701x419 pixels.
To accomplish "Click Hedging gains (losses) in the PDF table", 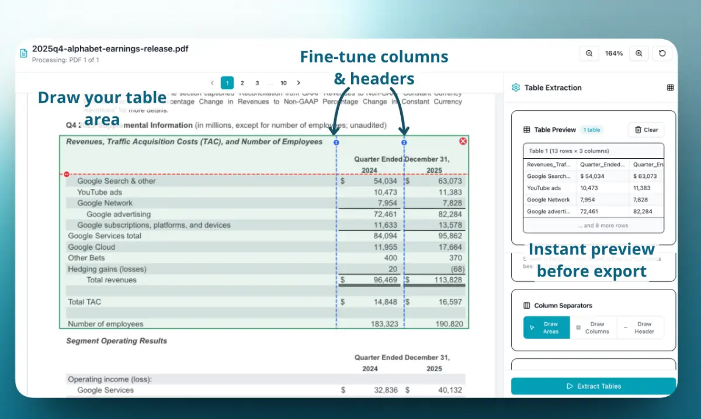I will [107, 269].
